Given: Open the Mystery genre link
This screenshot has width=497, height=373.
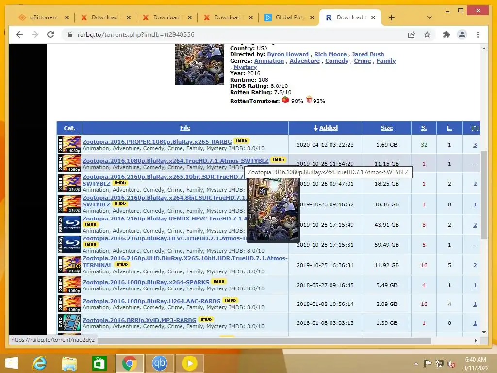Looking at the screenshot, I should click(x=245, y=67).
